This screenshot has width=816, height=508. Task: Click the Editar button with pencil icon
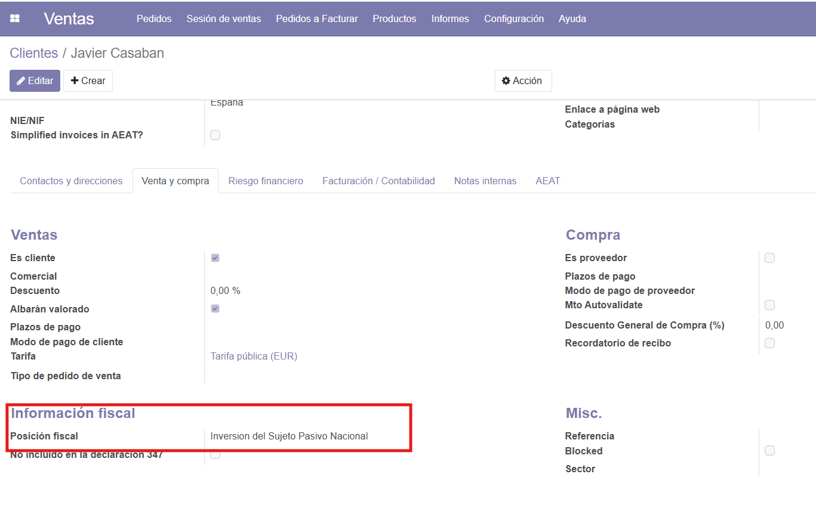(35, 80)
